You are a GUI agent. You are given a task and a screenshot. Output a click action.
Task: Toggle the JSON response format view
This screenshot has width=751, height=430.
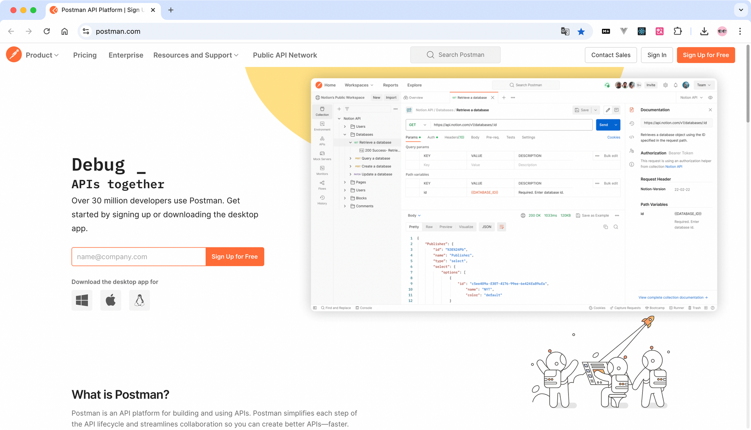pos(486,226)
